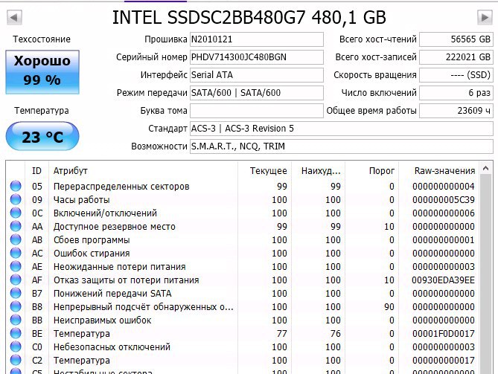Screen dimensions: 498x374
Task: Select the Сбоев программы row
Action: (243, 240)
